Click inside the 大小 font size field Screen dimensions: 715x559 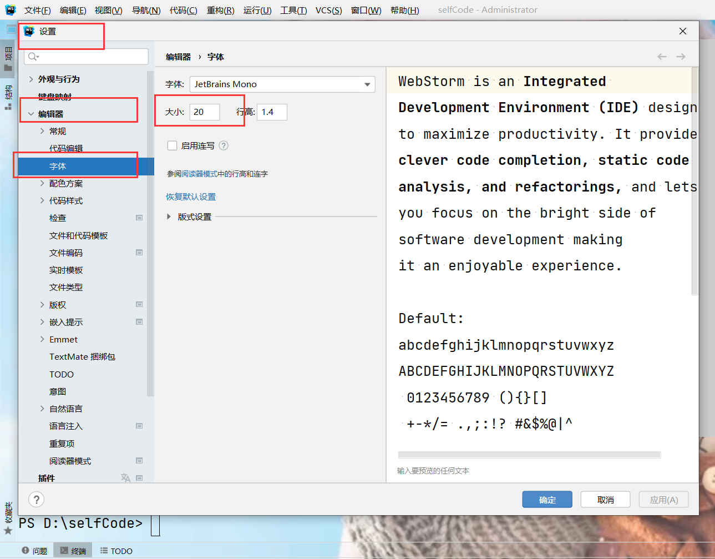205,112
